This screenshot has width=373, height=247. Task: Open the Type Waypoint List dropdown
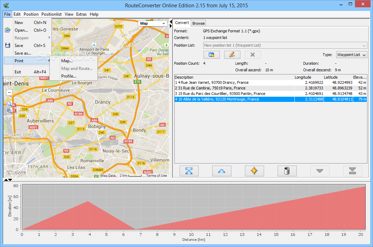[351, 55]
